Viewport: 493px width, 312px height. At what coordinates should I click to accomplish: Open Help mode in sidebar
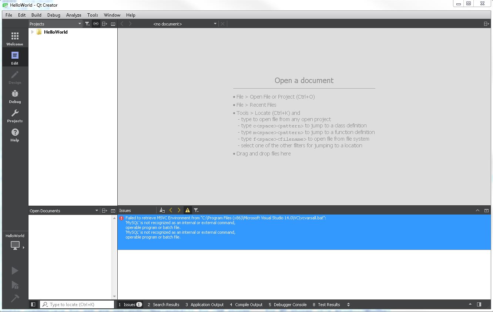[x=15, y=134]
